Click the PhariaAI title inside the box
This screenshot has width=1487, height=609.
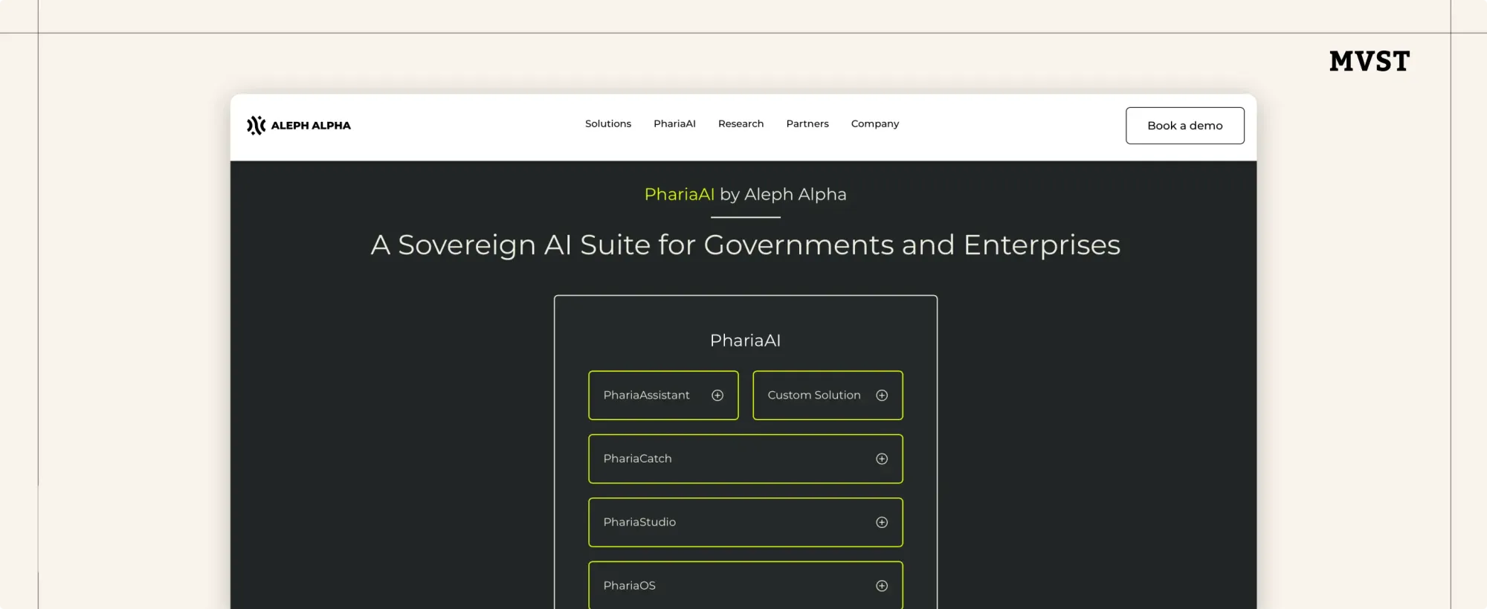pyautogui.click(x=745, y=341)
